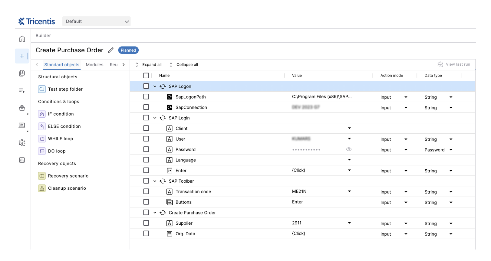Click the IF condition icon
The height and width of the screenshot is (261, 491).
click(x=42, y=114)
